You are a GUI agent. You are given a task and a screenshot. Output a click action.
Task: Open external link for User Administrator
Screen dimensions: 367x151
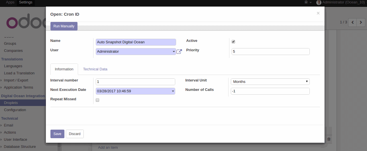pos(179,52)
